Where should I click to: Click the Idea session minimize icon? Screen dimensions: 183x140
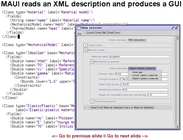(173, 28)
